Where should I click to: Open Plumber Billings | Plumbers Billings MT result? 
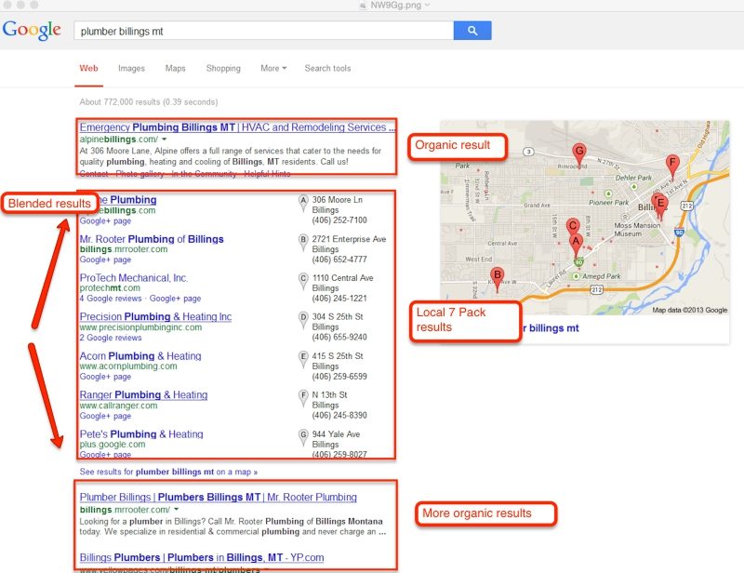pos(219,497)
